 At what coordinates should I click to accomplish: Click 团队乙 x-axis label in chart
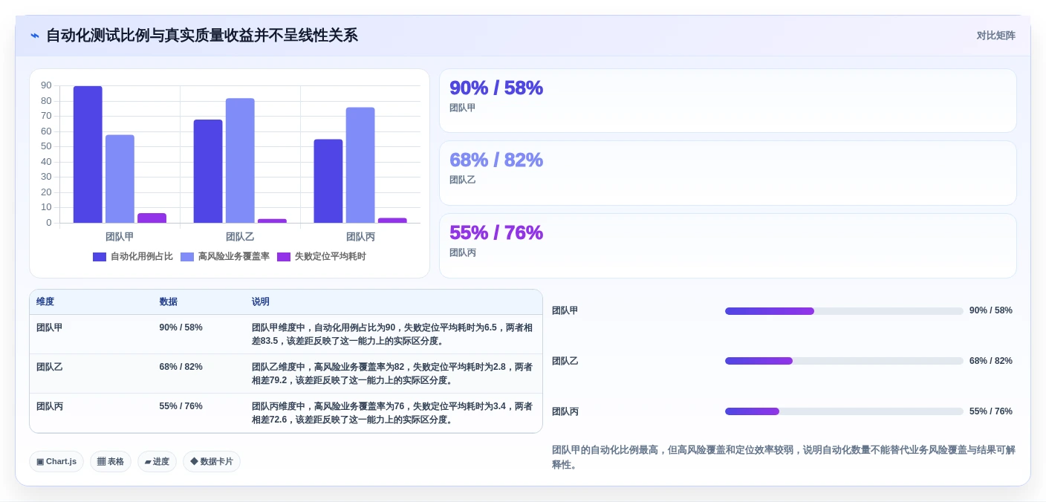(240, 237)
